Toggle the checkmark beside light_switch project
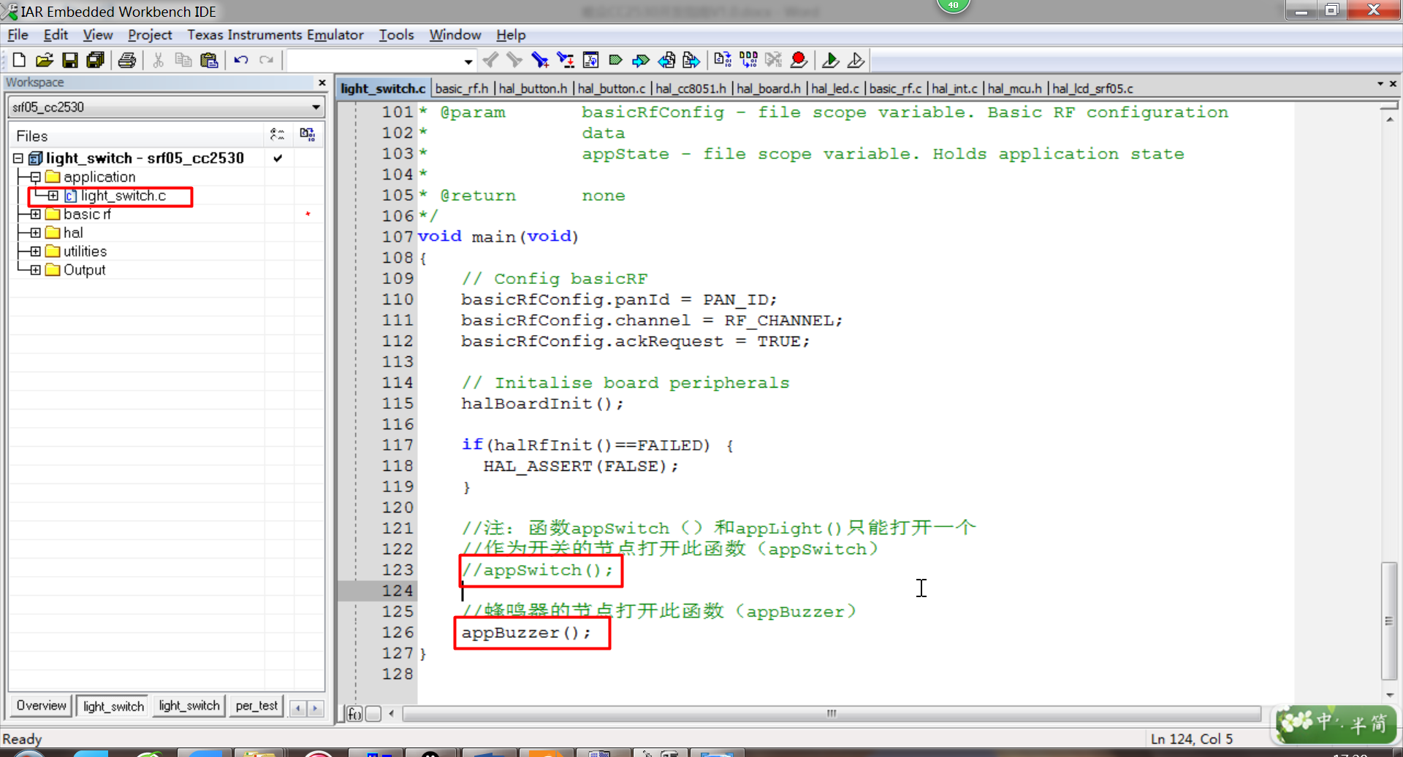The image size is (1403, 757). pyautogui.click(x=278, y=158)
